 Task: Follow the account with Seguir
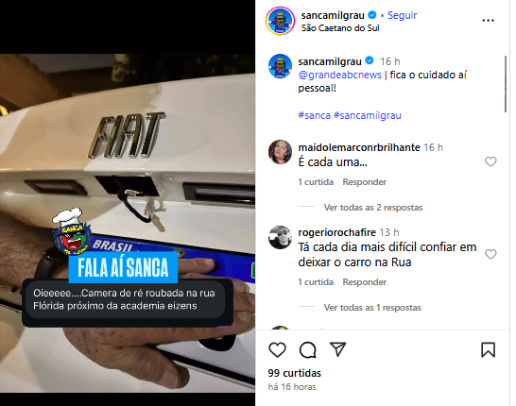[x=403, y=15]
